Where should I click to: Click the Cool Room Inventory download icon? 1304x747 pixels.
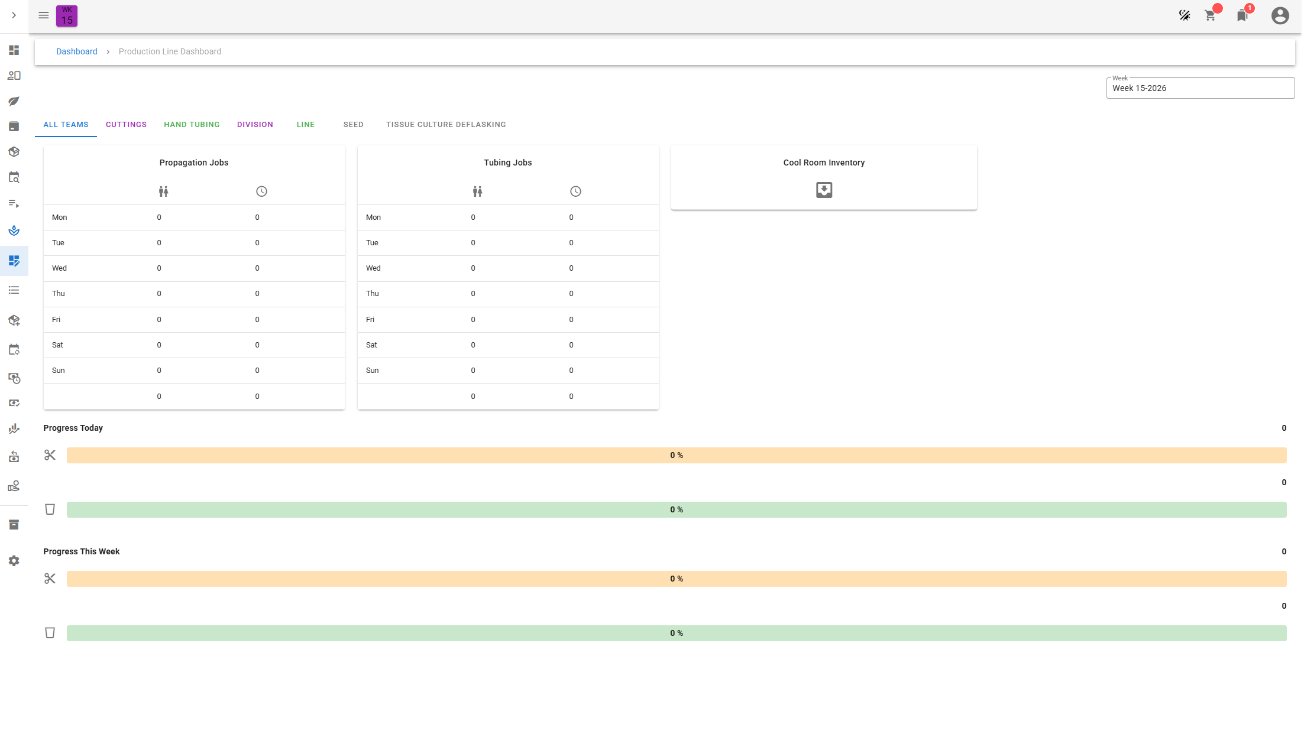pos(824,190)
